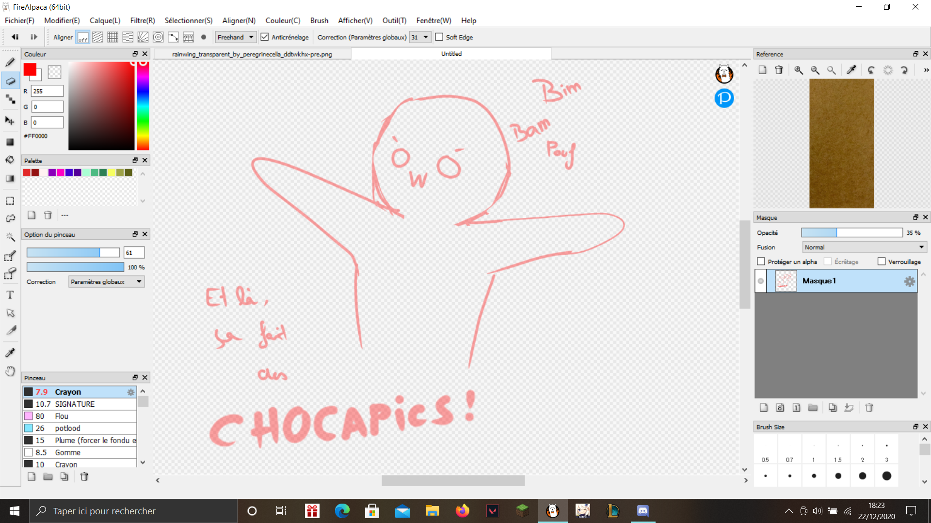Enable Protéger un alpha checkbox

coord(761,261)
